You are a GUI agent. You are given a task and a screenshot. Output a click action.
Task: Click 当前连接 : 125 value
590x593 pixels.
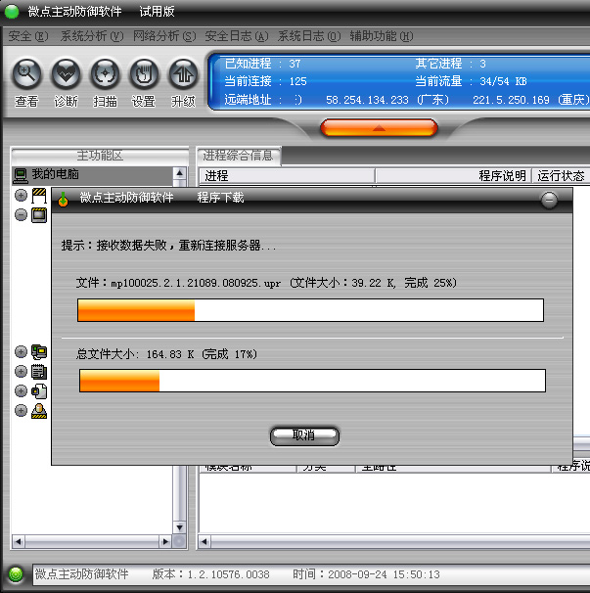[x=265, y=81]
